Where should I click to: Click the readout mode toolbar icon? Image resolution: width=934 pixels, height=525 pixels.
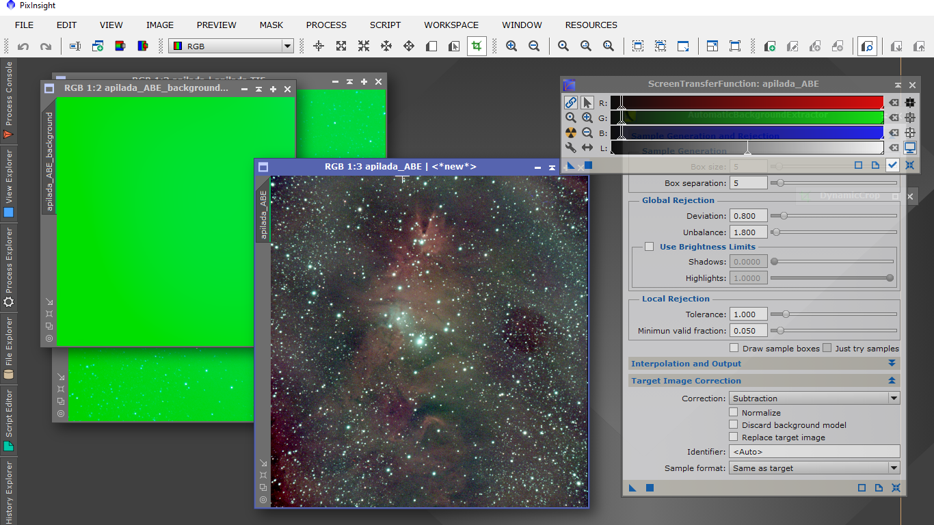[319, 46]
